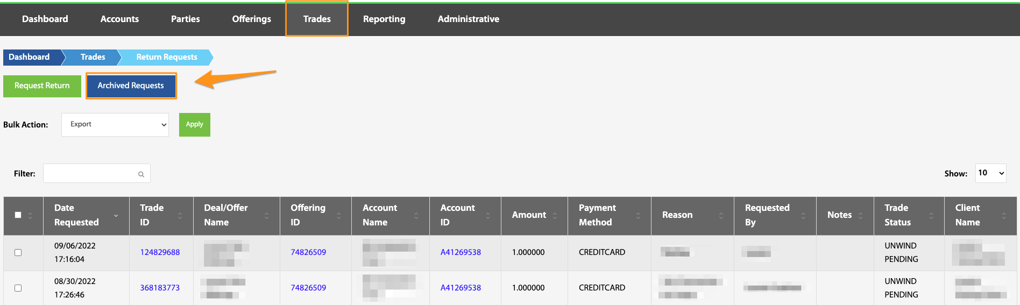Sort by Requested By column arrows

tap(803, 215)
